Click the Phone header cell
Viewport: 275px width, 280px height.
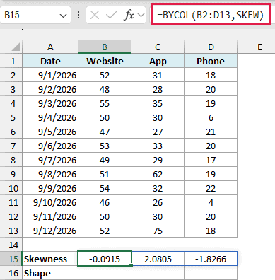coord(211,61)
